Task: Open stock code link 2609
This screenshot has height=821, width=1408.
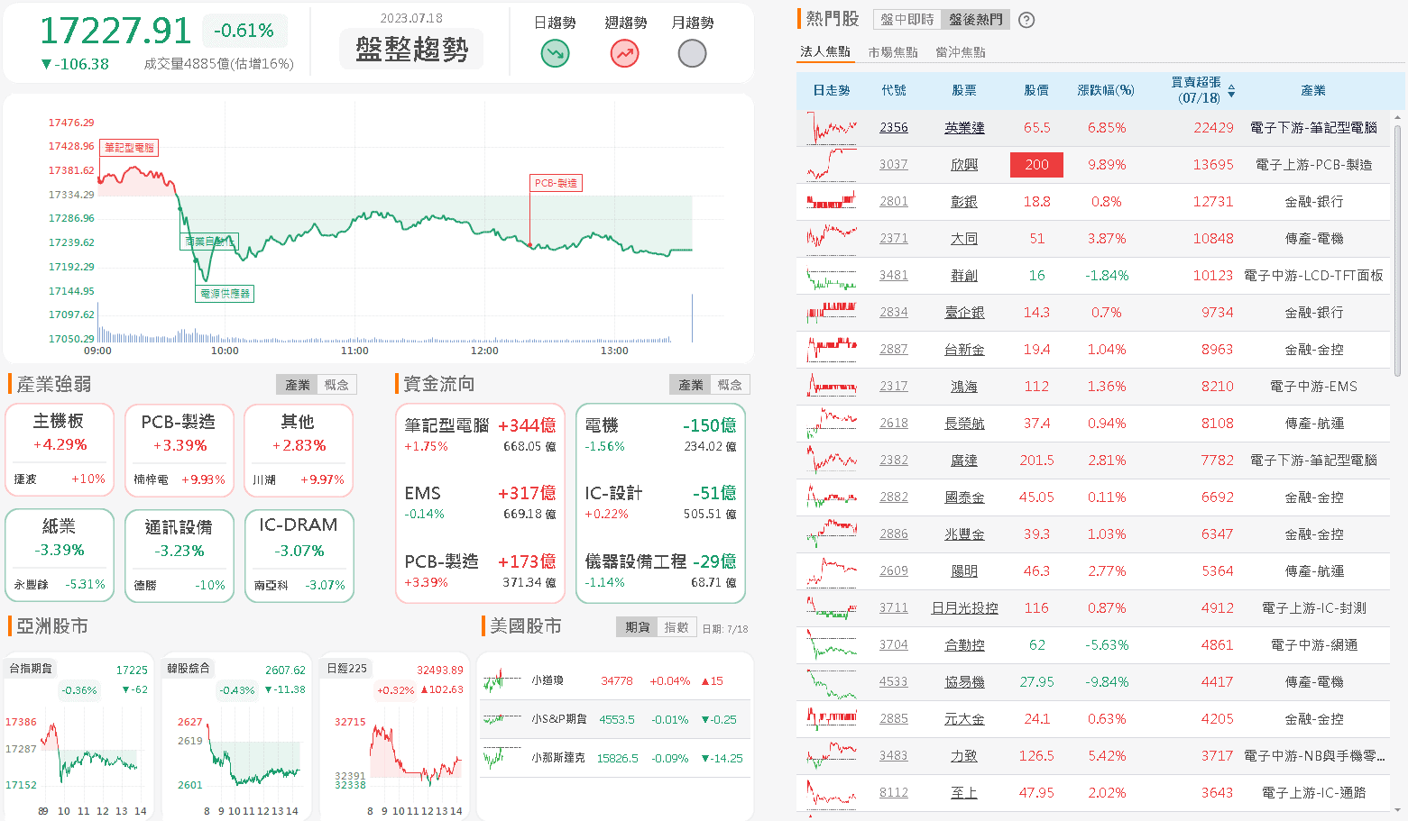Action: [894, 571]
